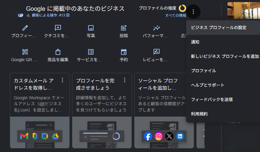Click the Google Drive icon in the Workspace card

pos(55,136)
